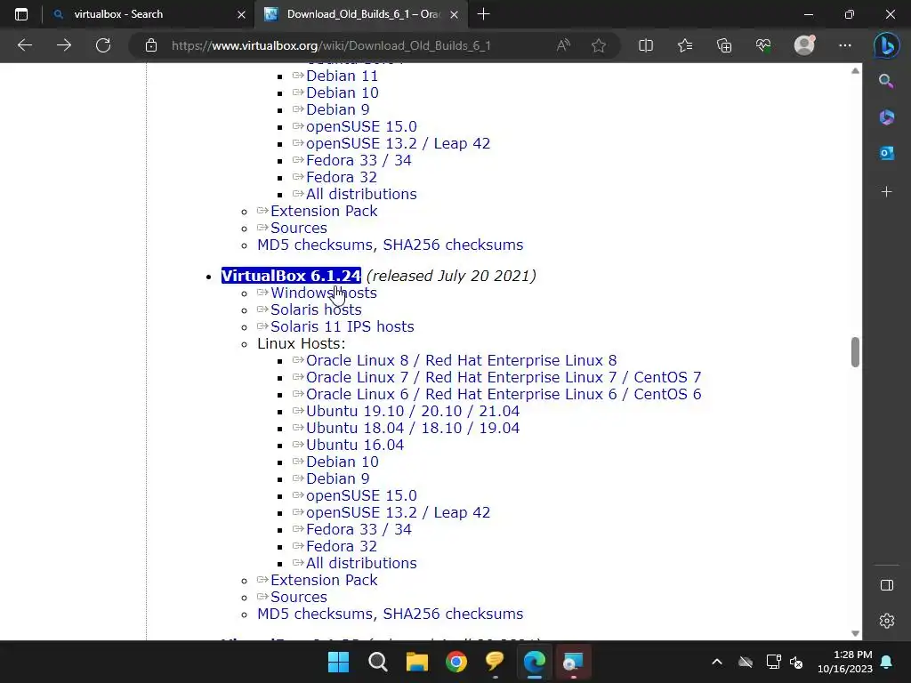Open Oracle Linux 8 / Red Hat 8 link
The image size is (911, 683).
[462, 360]
